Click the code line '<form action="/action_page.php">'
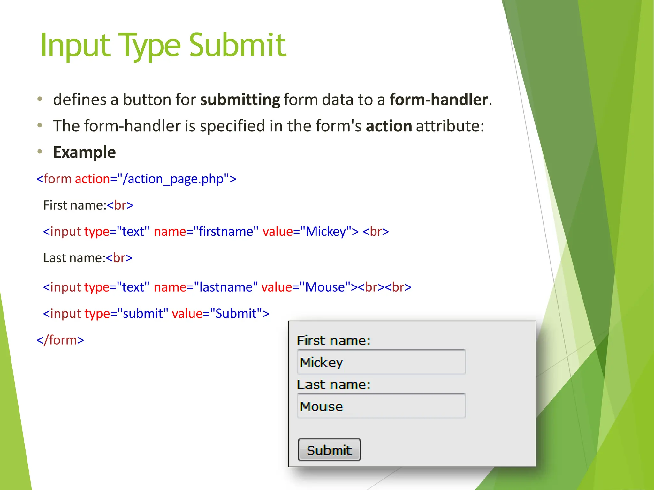Screen dimensions: 654x490 (x=136, y=179)
